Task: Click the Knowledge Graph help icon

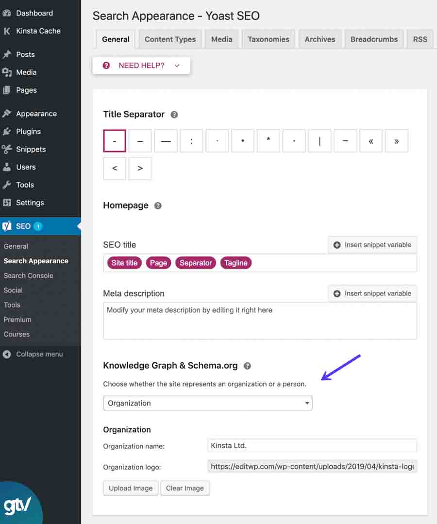Action: click(x=247, y=366)
